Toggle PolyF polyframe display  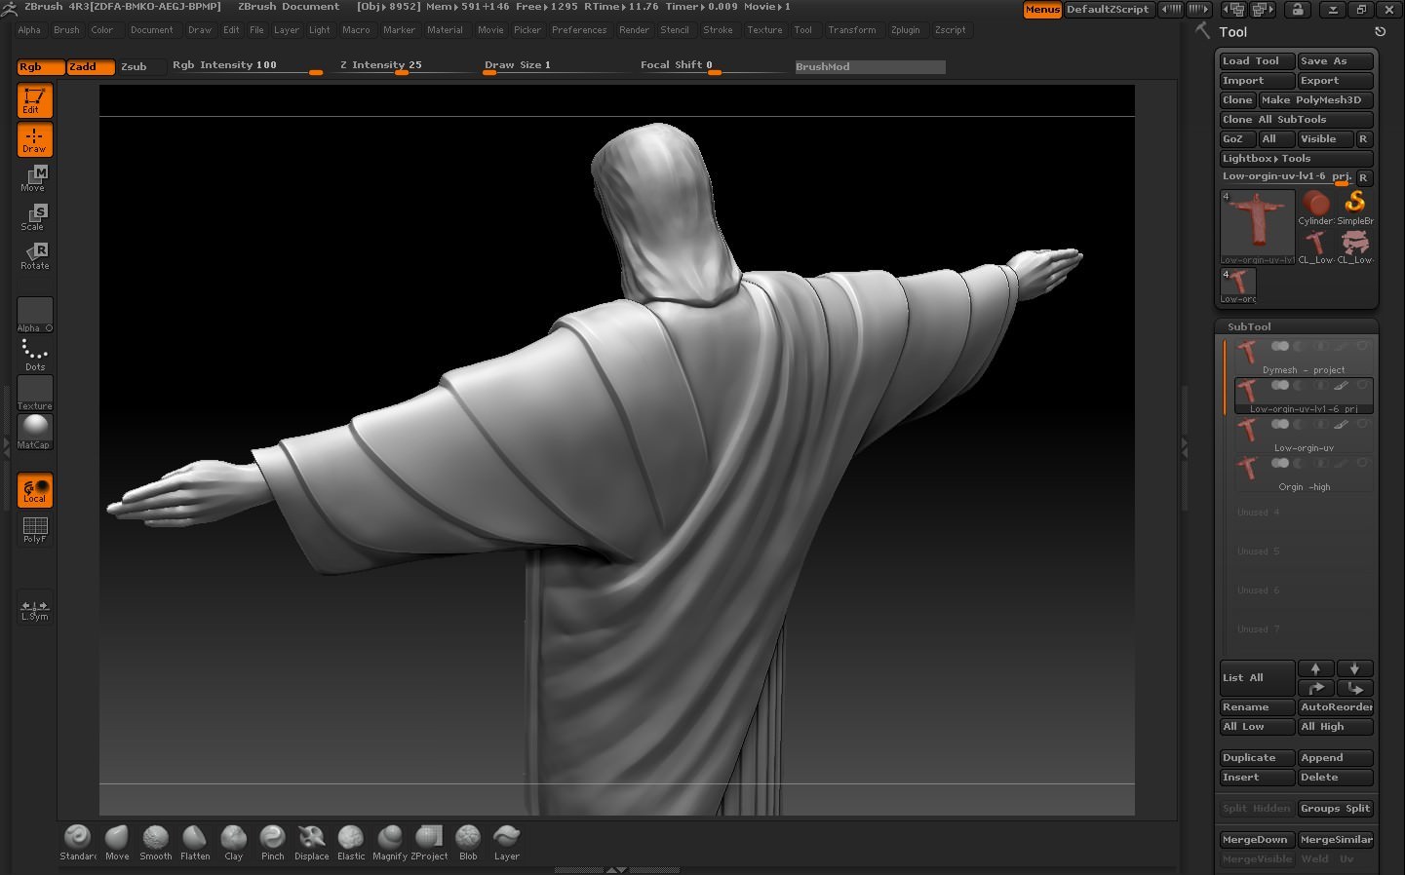[x=34, y=529]
